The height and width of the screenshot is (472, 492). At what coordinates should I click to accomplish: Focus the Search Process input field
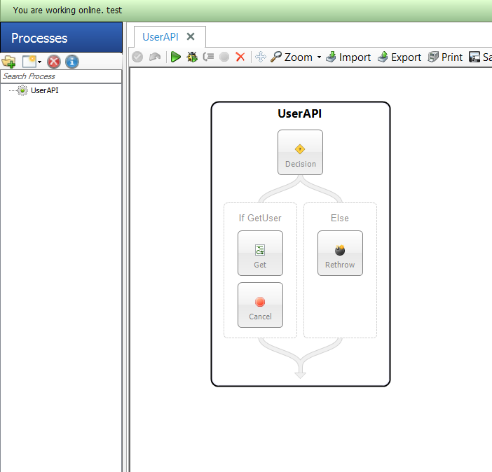[61, 76]
